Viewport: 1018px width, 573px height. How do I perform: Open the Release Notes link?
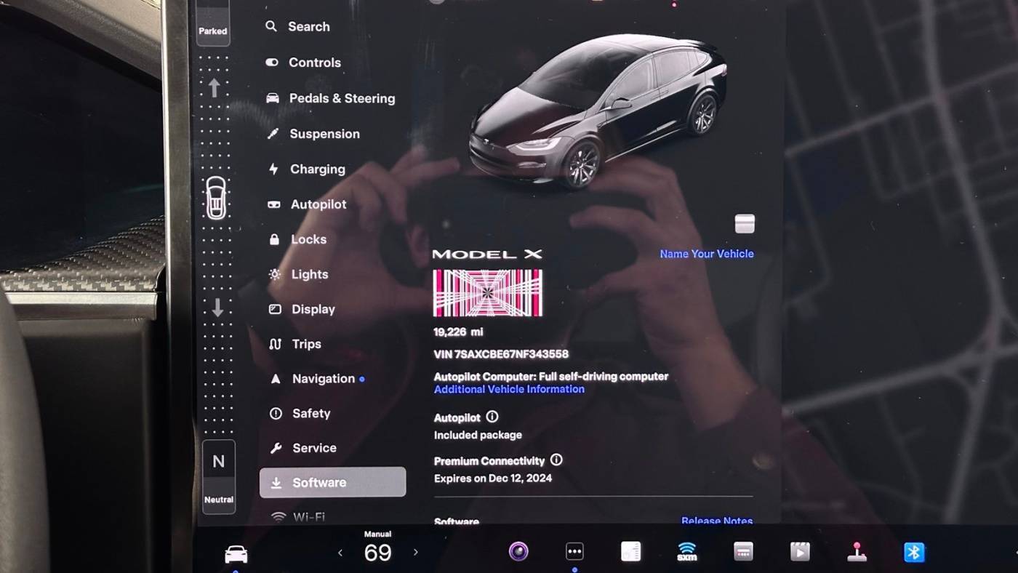(717, 521)
